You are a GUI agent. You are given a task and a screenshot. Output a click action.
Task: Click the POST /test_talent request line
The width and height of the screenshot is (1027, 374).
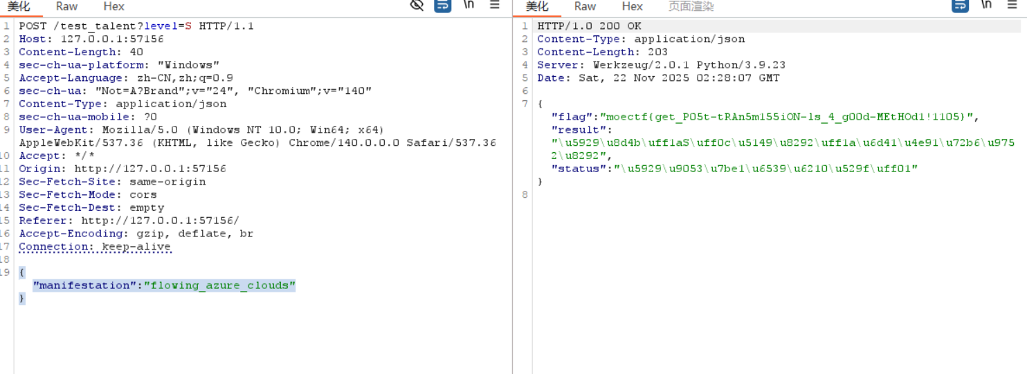coord(136,26)
